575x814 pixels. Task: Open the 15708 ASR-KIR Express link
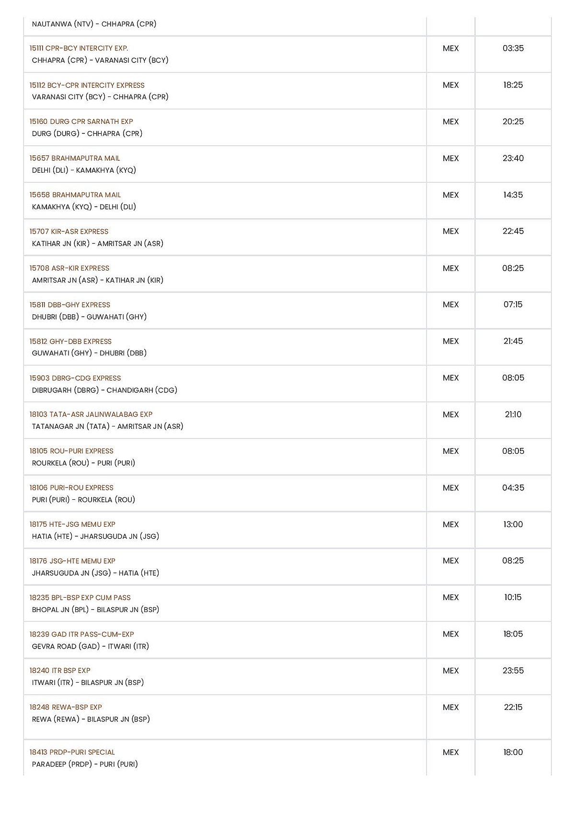click(69, 268)
